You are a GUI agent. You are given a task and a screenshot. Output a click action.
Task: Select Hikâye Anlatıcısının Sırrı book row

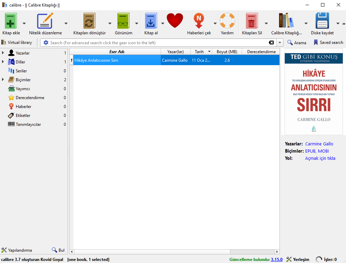tap(175, 60)
